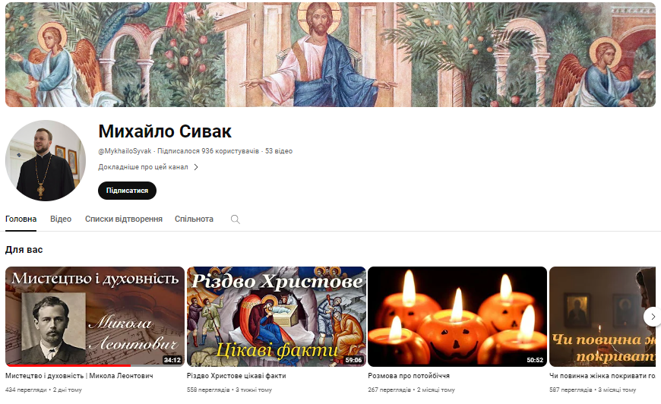This screenshot has width=661, height=404.
Task: Switch to the Відео tab
Action: click(61, 219)
